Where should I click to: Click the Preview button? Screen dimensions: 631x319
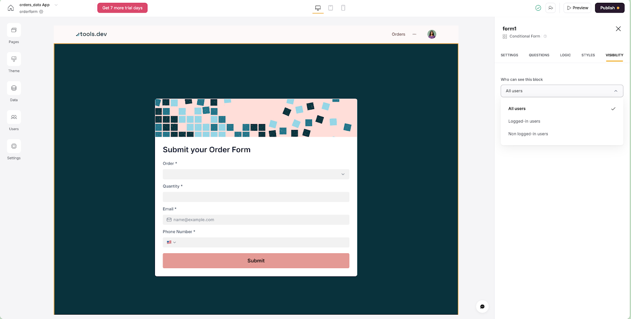click(577, 8)
